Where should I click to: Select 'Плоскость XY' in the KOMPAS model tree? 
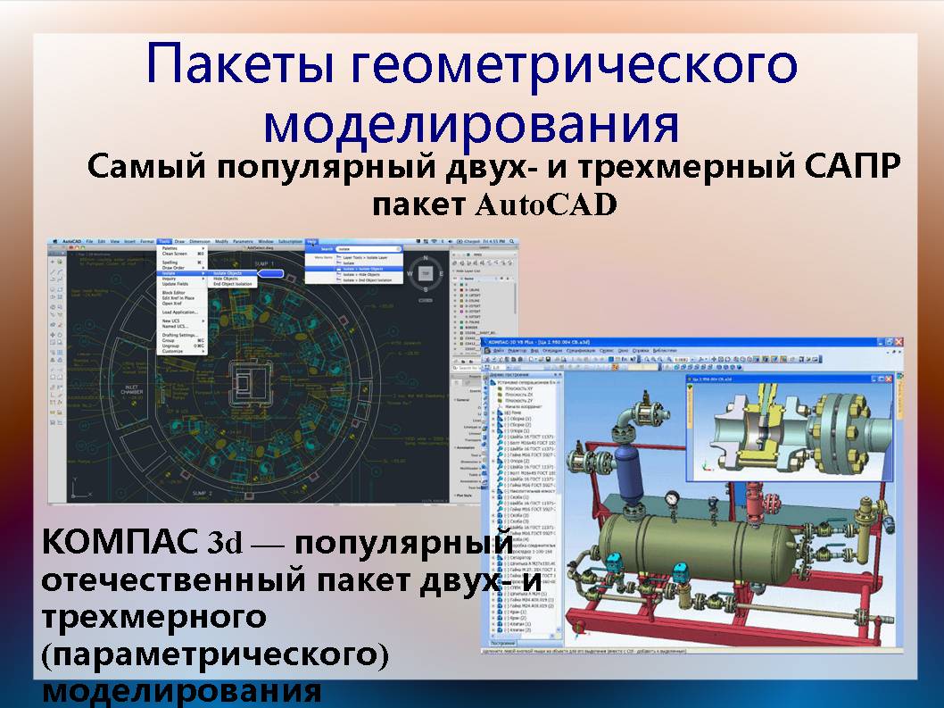[x=519, y=388]
